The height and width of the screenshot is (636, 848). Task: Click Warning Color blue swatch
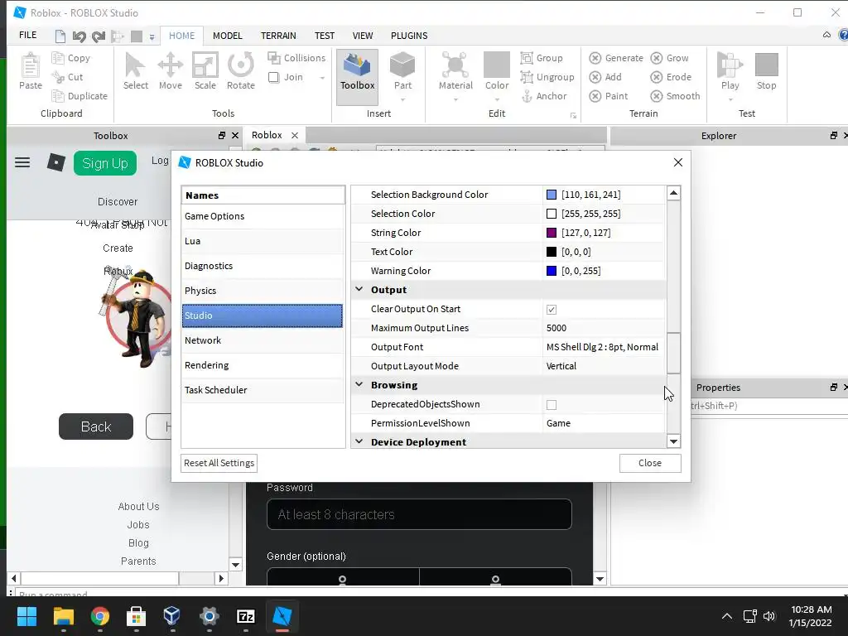(551, 271)
